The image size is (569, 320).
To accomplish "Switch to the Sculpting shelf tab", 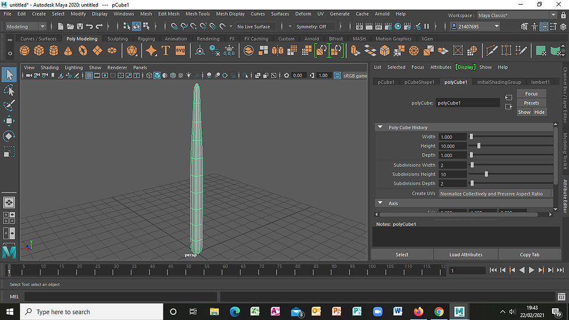I will point(117,39).
